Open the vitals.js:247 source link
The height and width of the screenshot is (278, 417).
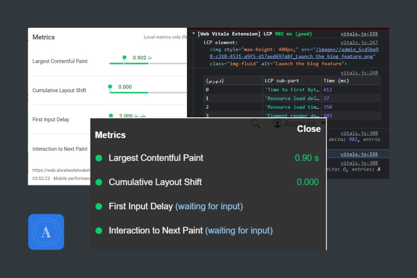point(359,42)
